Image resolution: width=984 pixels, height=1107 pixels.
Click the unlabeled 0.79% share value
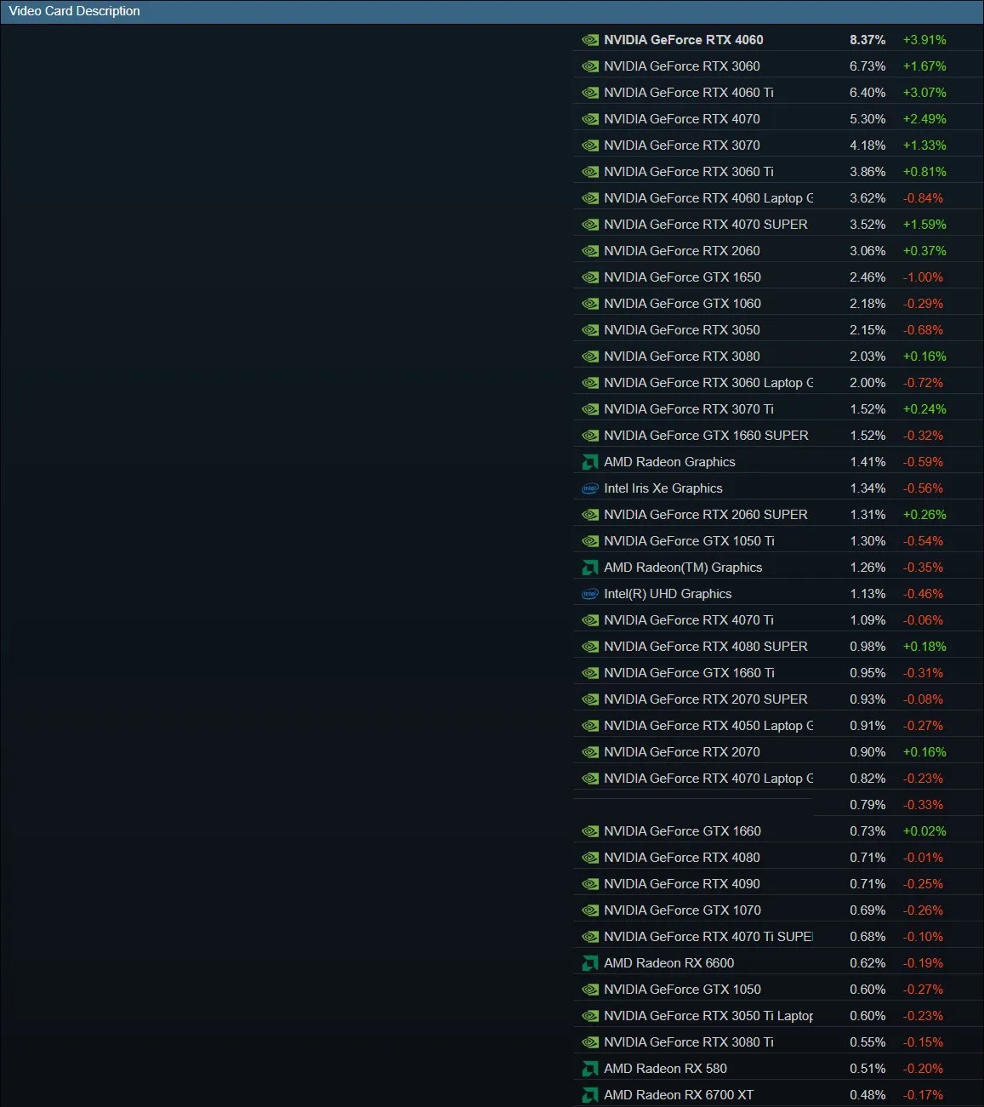pyautogui.click(x=867, y=805)
